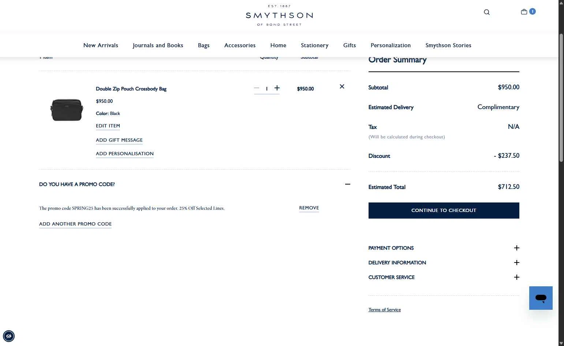Expand Delivery Information section

(516, 263)
